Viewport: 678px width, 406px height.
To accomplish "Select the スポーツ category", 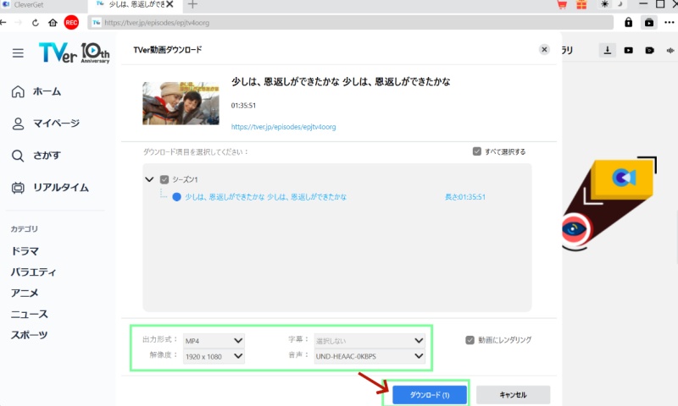I will coord(30,335).
